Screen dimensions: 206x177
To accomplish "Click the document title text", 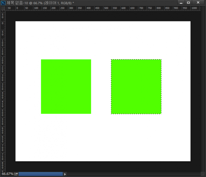I will (40, 3).
